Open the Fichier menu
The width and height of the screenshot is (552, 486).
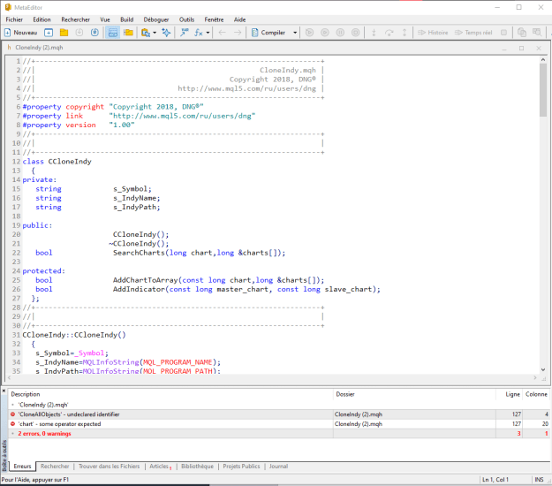tap(14, 19)
